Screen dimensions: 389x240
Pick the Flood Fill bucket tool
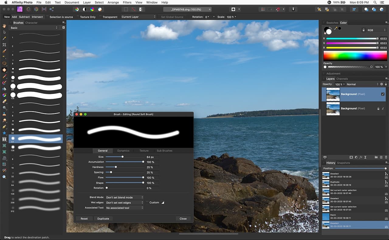point(4,89)
